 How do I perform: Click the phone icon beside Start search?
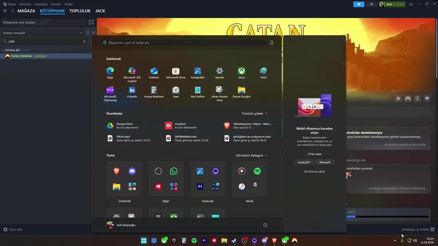coord(272,43)
